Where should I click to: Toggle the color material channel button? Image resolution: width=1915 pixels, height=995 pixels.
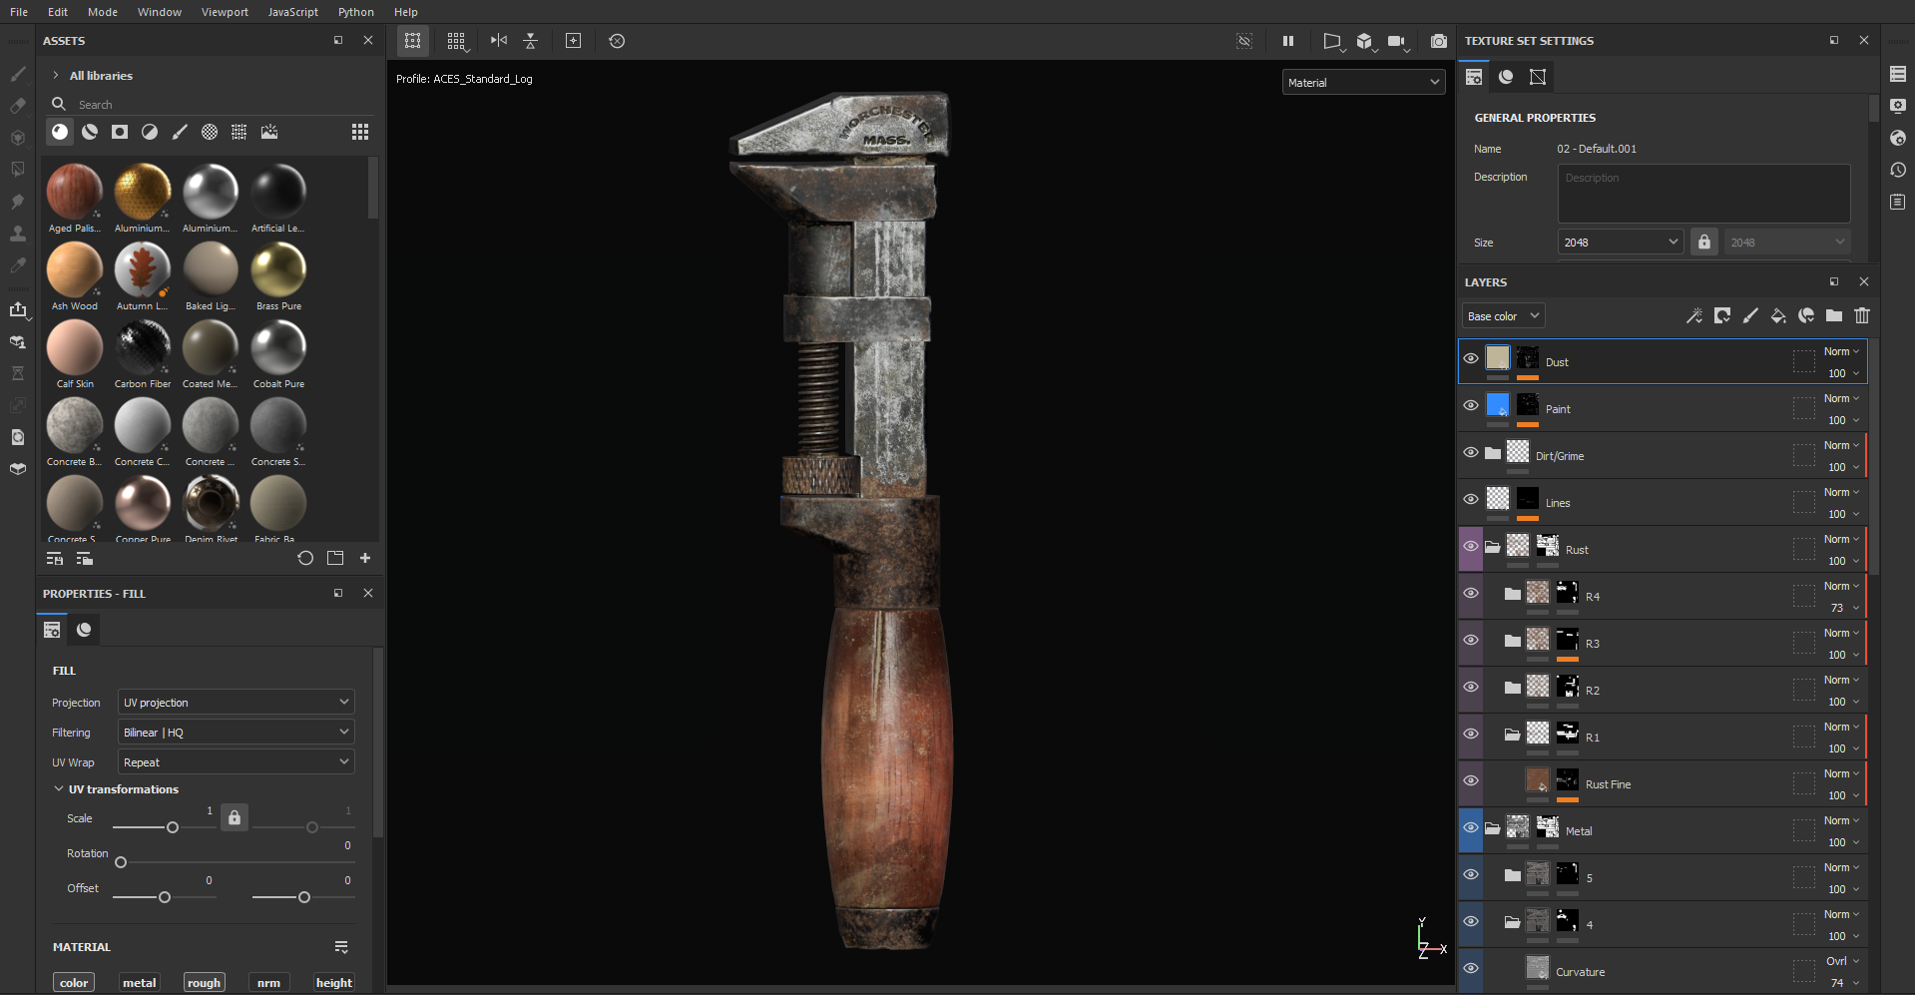tap(74, 983)
